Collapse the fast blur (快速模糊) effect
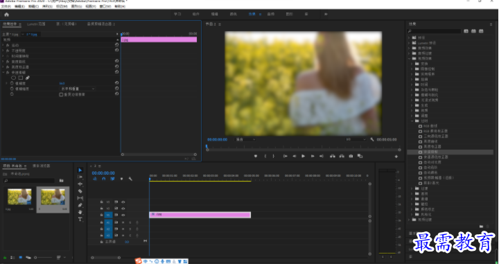The width and height of the screenshot is (499, 264). click(3, 73)
